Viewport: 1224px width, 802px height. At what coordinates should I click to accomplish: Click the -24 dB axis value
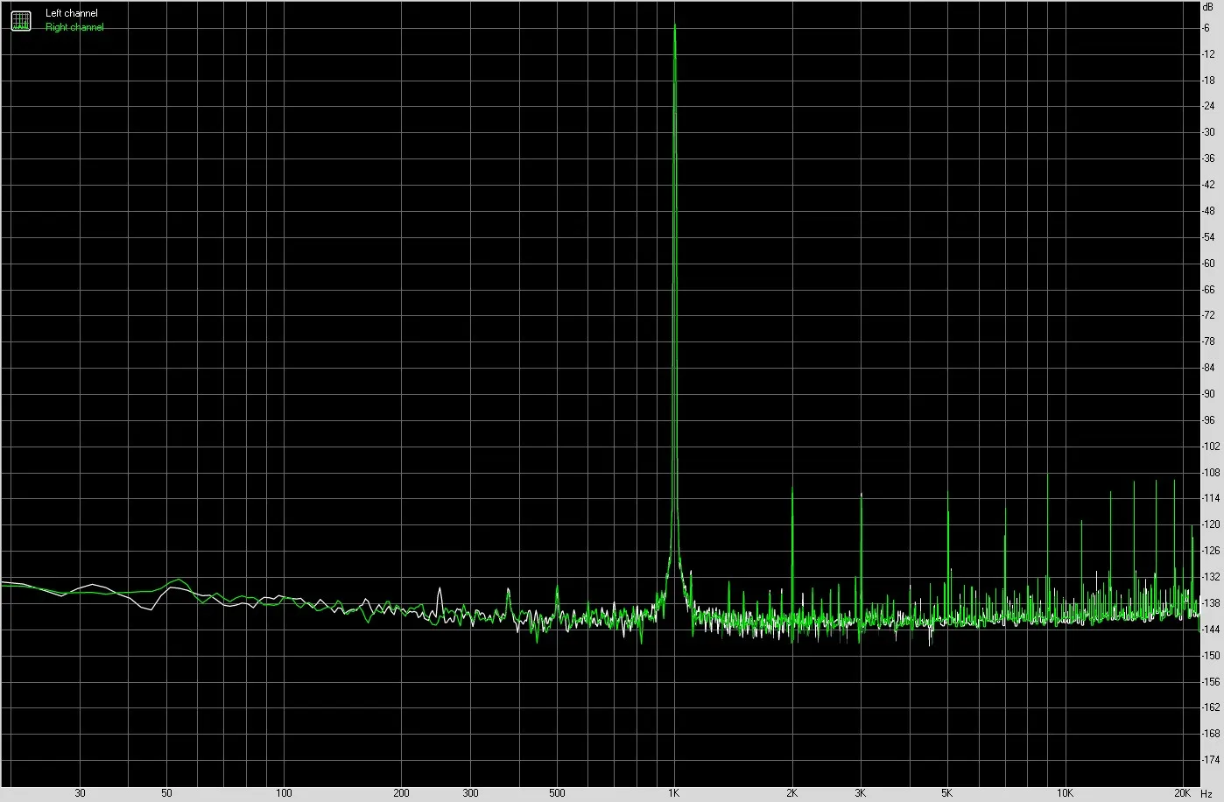point(1208,106)
